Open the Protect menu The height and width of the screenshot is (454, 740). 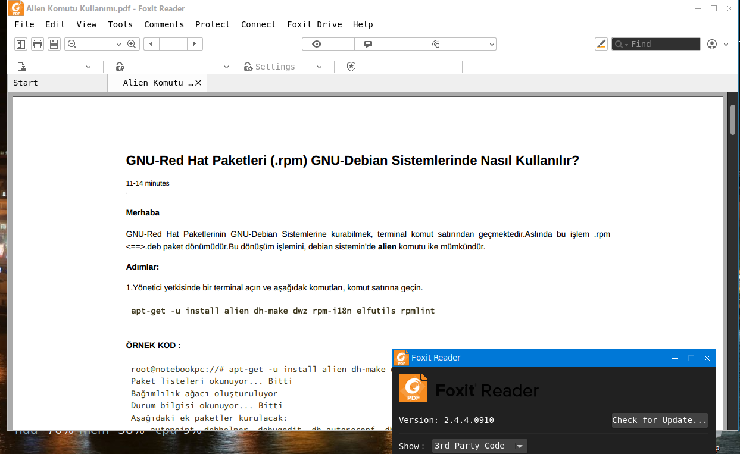(x=213, y=24)
